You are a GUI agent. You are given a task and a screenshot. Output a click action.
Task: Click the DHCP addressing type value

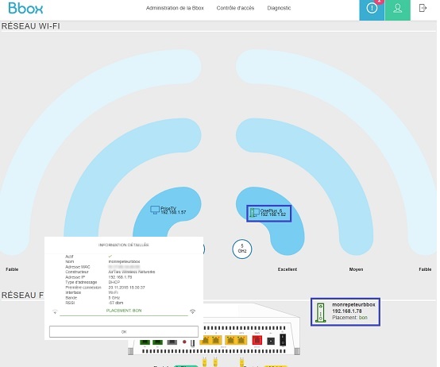[114, 282]
